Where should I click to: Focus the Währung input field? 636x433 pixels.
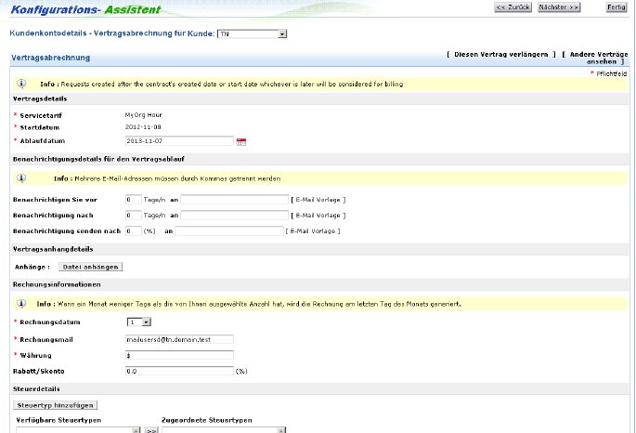pyautogui.click(x=179, y=355)
